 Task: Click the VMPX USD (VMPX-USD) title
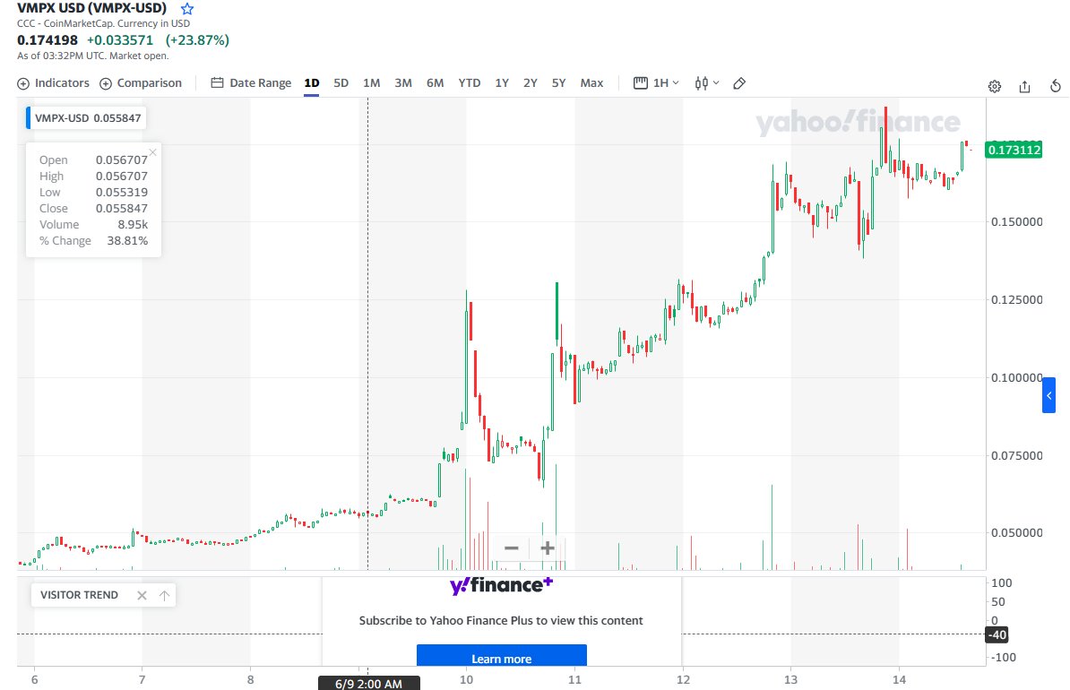91,8
